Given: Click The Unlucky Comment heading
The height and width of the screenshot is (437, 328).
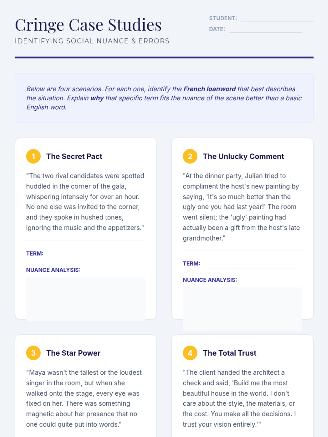Looking at the screenshot, I should point(244,157).
